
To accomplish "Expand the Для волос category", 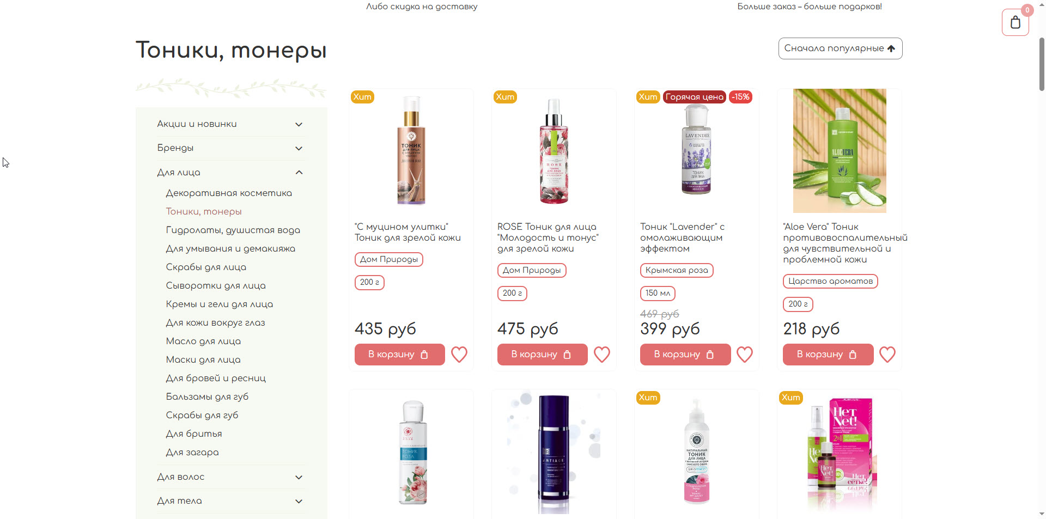I will (230, 477).
